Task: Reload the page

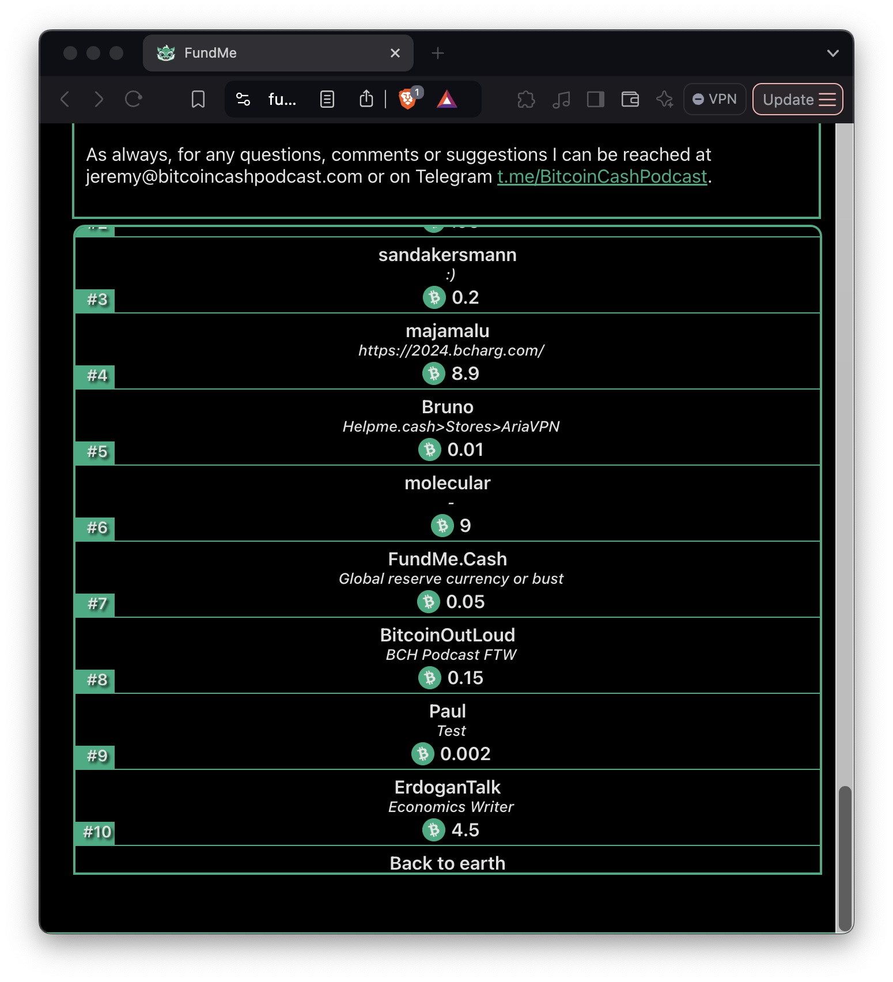Action: (x=134, y=100)
